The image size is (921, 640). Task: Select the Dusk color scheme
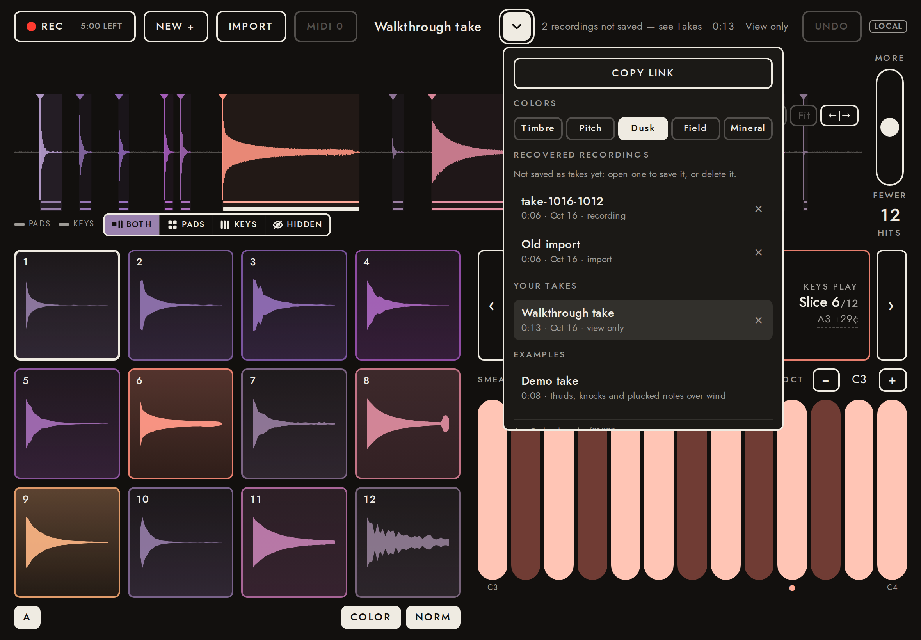point(643,128)
